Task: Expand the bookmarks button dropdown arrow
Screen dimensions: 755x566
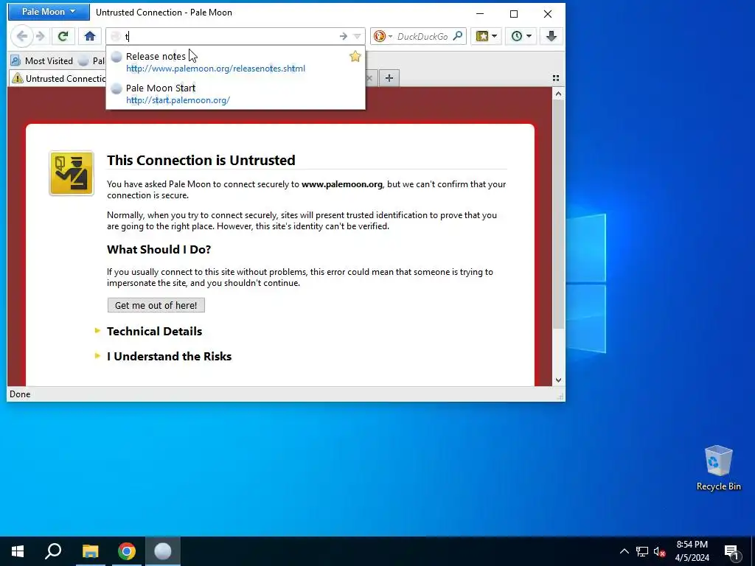Action: [495, 36]
